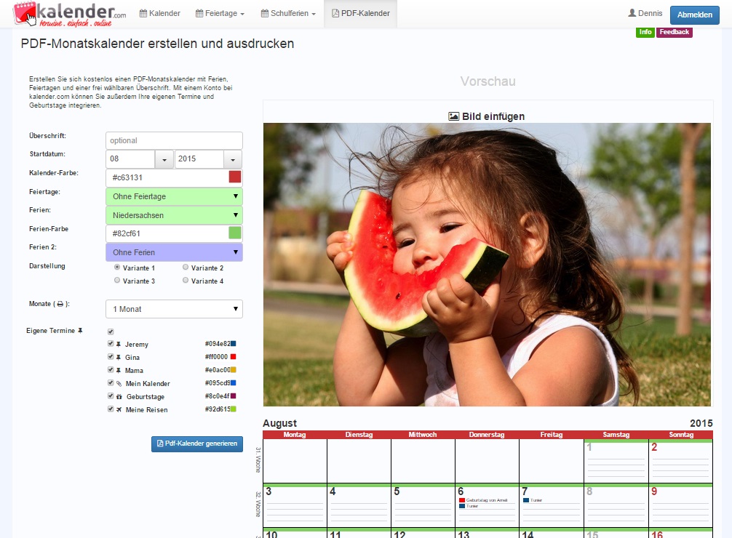Click the pin icon beside Jeremy
The width and height of the screenshot is (732, 538).
point(119,344)
